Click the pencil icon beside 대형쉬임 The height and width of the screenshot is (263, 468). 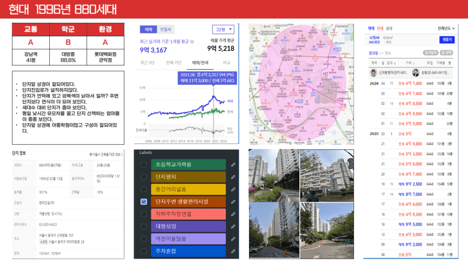pyautogui.click(x=233, y=226)
